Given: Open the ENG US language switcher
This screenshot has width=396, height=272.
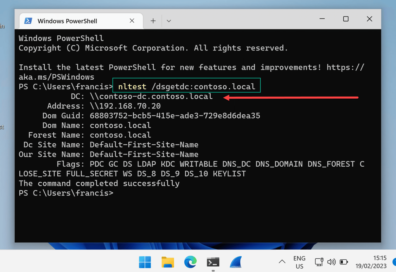Looking at the screenshot, I should (299, 262).
